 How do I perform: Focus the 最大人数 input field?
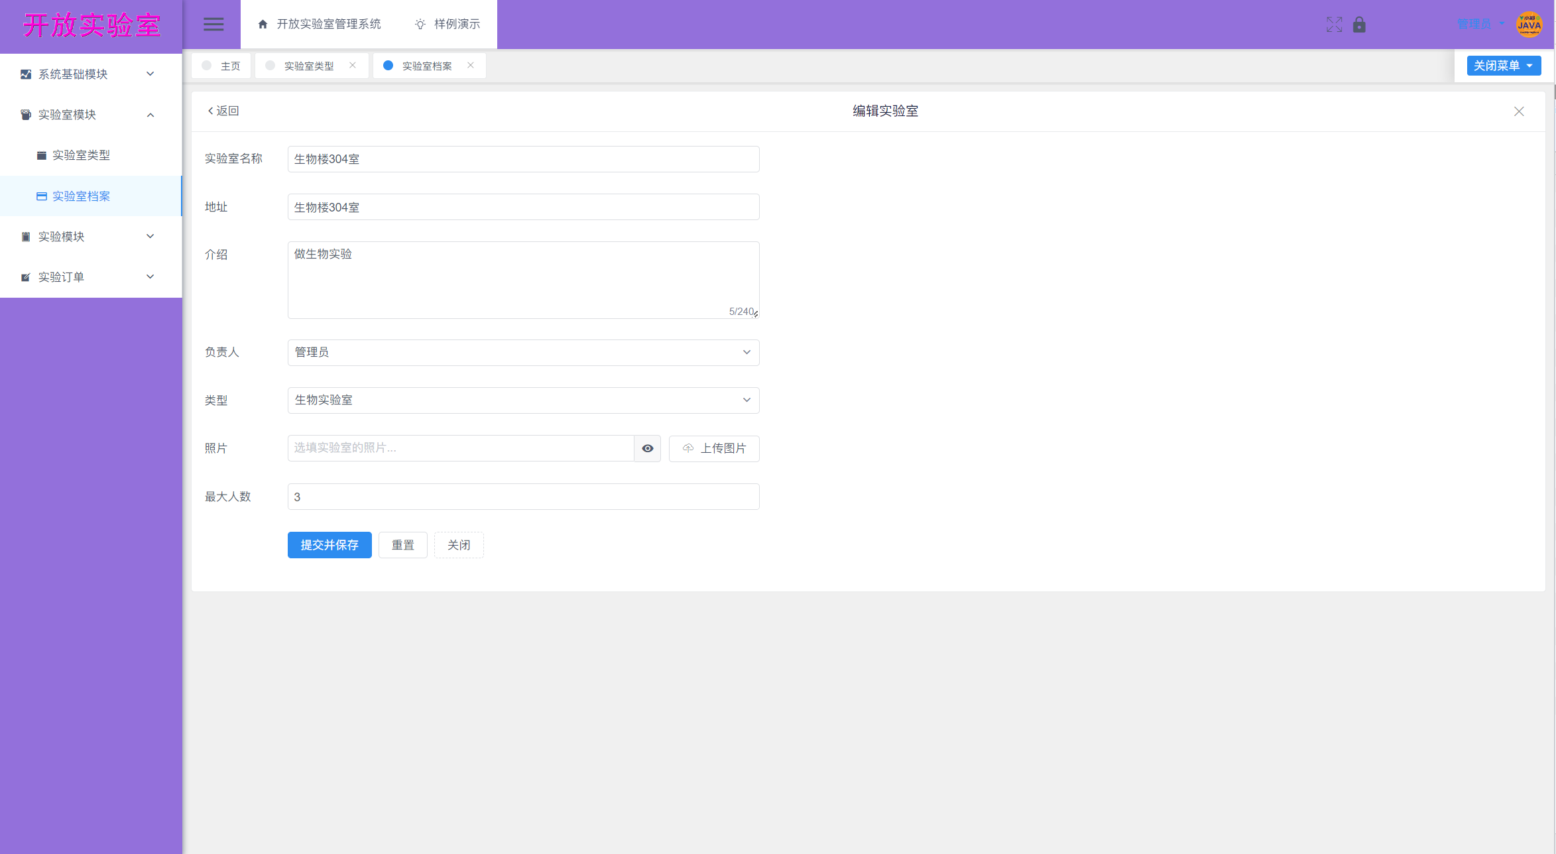click(523, 497)
